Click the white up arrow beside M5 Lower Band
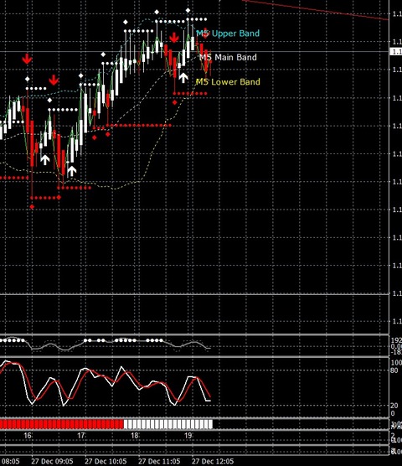Screen dimensions: 402x466 tap(183, 78)
